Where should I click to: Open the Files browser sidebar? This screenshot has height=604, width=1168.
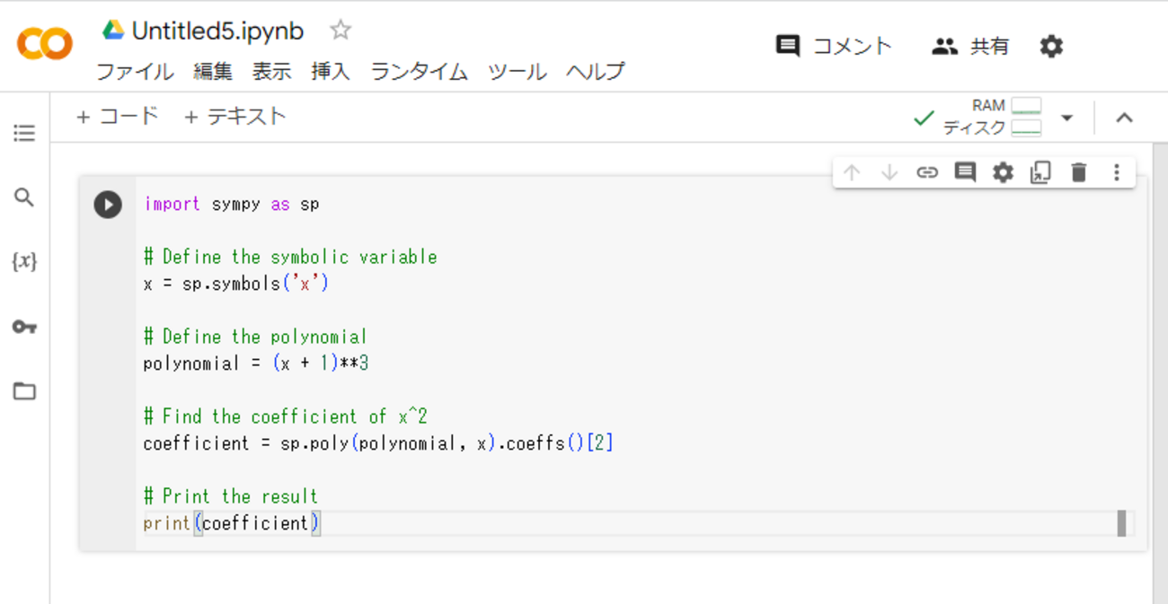[24, 391]
